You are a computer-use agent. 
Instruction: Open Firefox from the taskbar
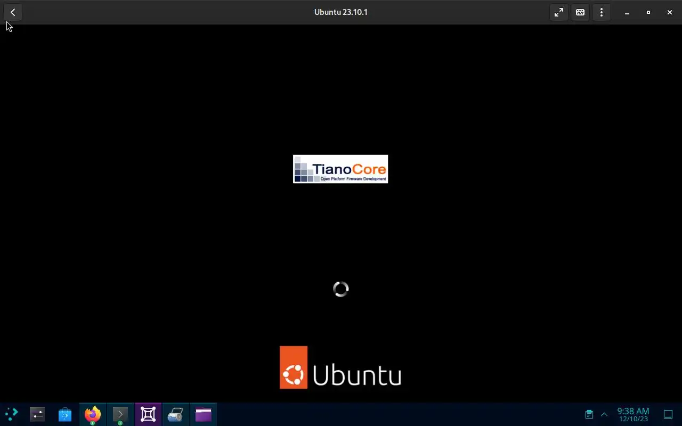pos(93,414)
